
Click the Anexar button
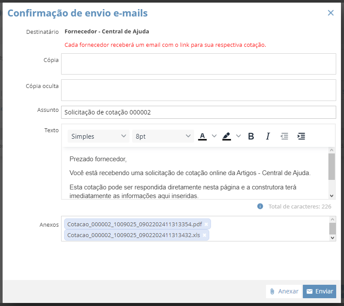(284, 291)
